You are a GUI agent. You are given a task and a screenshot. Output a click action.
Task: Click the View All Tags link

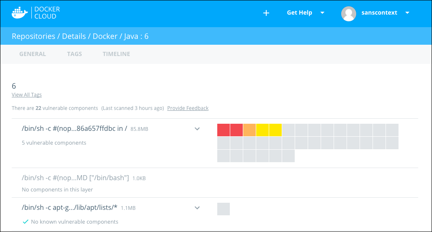click(x=27, y=95)
